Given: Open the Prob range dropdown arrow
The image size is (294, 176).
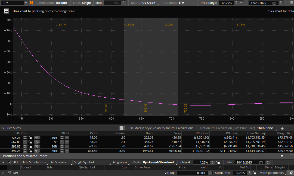Looking at the screenshot, I should pos(241,3).
